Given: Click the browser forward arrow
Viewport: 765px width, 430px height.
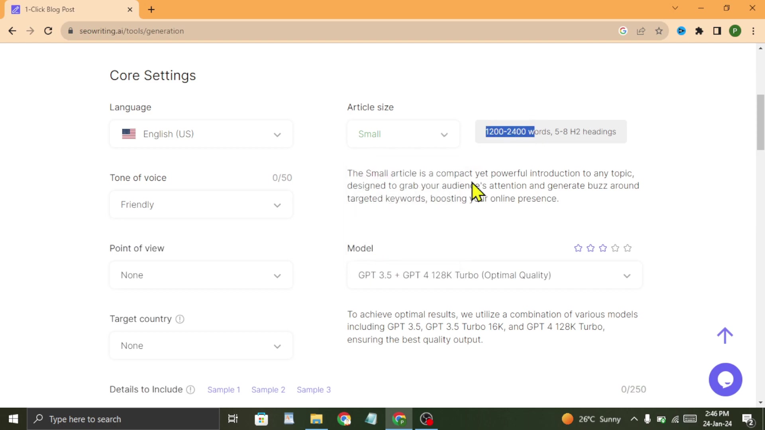Looking at the screenshot, I should [x=30, y=31].
